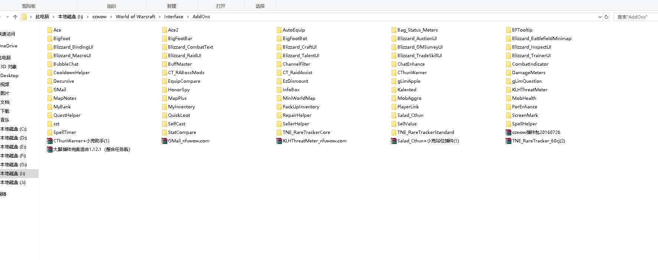
Task: Select local disk (C:) in the sidebar
Action: coord(13,129)
